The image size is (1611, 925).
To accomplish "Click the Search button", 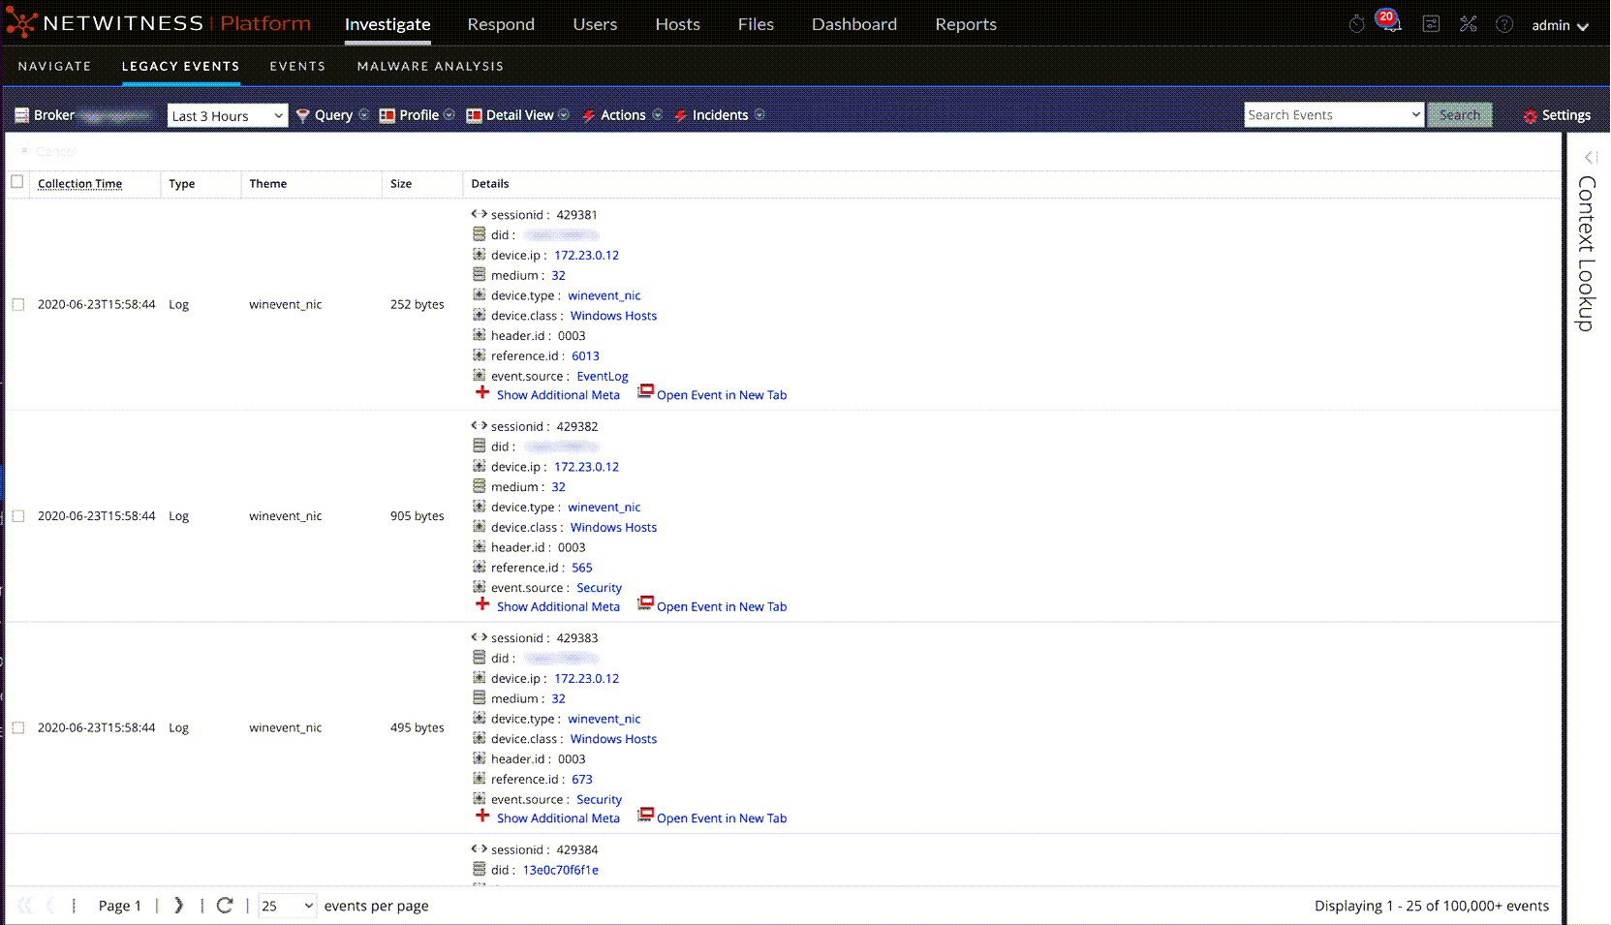I will pyautogui.click(x=1459, y=115).
